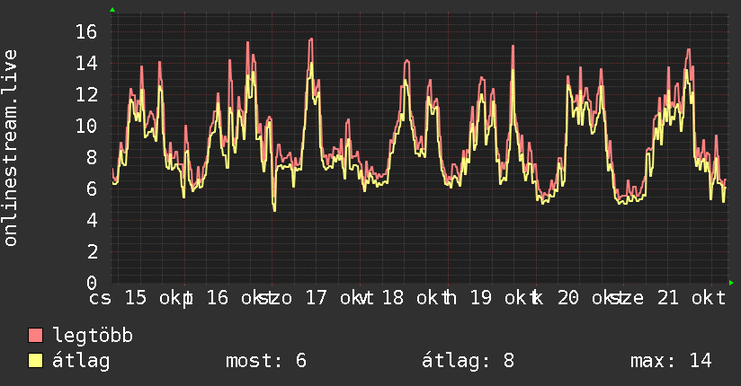Viewport: 741px width, 386px height.
Task: Click the yellow átlag legend swatch
Action: click(35, 361)
